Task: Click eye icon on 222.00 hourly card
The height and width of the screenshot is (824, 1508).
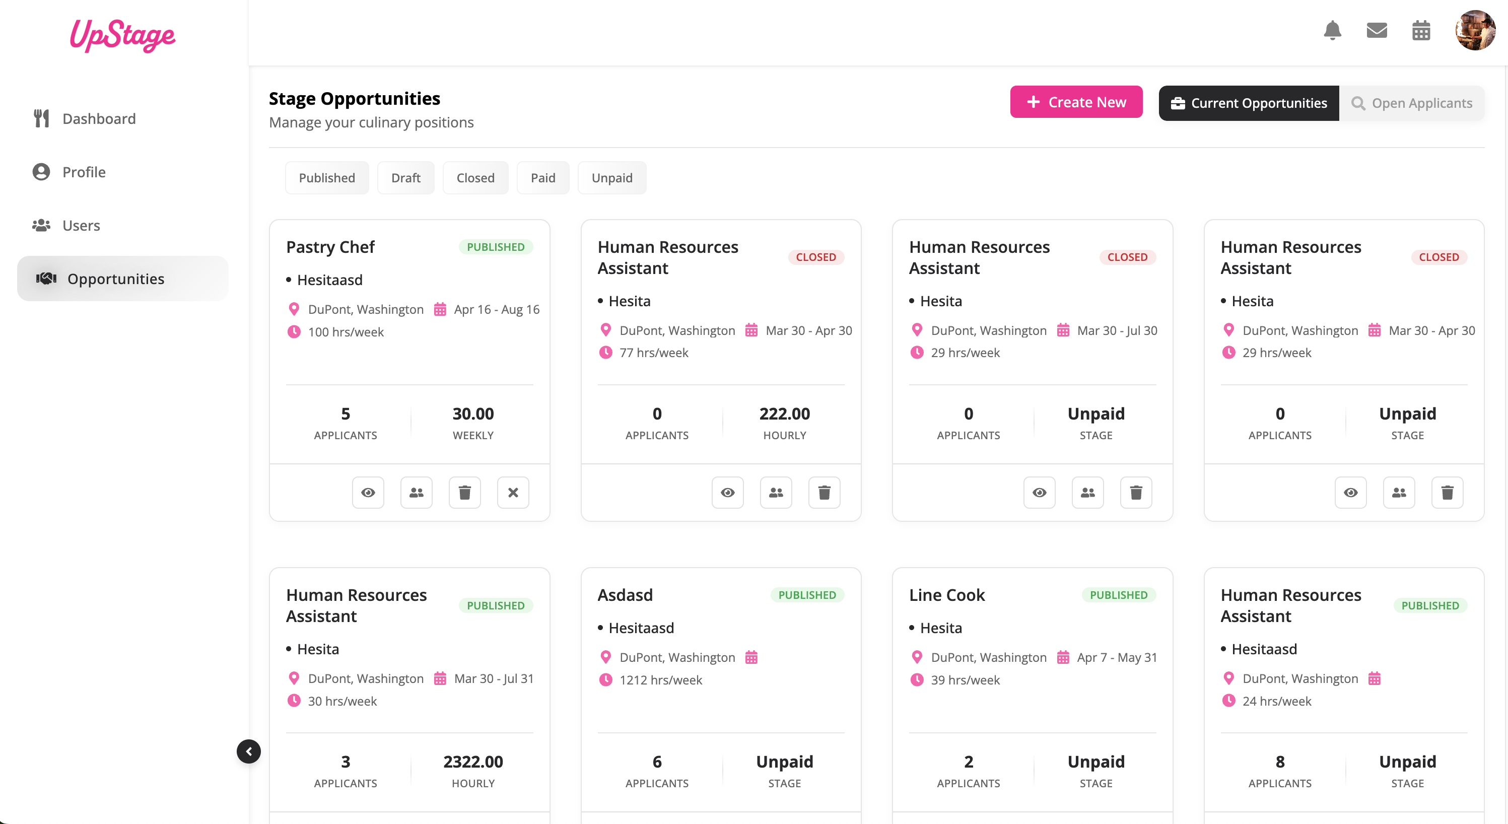Action: pos(727,492)
